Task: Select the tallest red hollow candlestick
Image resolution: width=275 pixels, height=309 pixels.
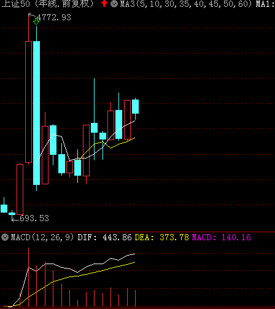Action: pos(28,102)
